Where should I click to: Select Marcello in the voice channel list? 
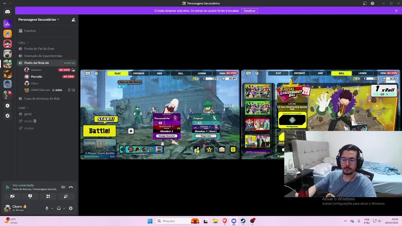coord(50,77)
